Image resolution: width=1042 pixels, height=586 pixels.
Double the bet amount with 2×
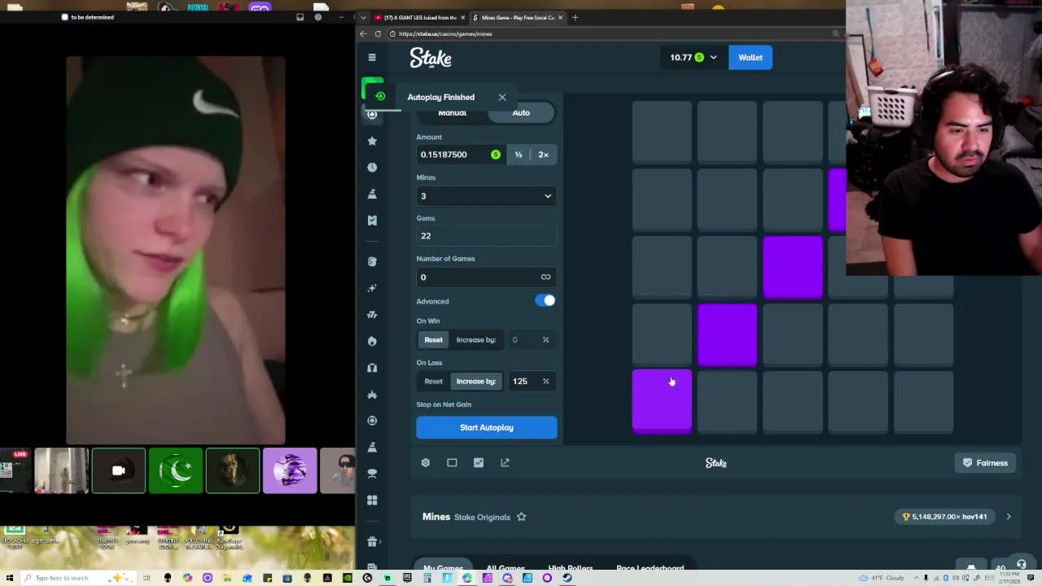[x=543, y=155]
